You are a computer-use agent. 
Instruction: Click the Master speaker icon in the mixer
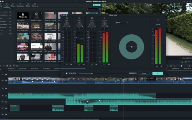pyautogui.click(x=158, y=20)
